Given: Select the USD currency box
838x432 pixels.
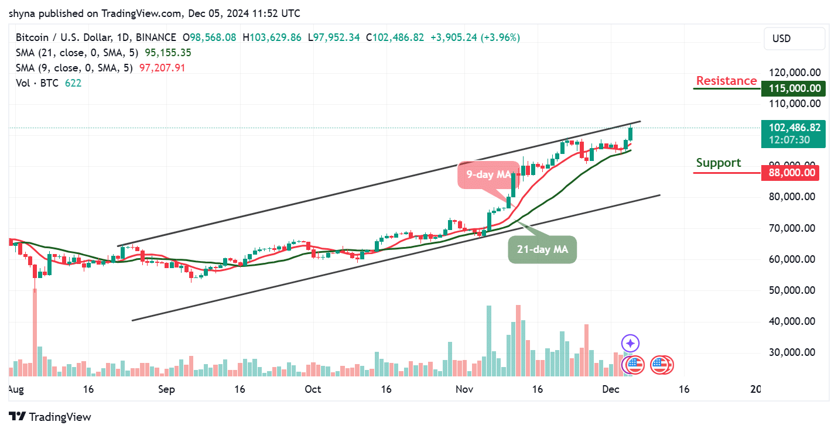Looking at the screenshot, I should (x=794, y=39).
